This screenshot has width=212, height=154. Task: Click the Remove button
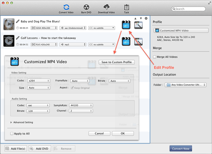[x=64, y=148]
